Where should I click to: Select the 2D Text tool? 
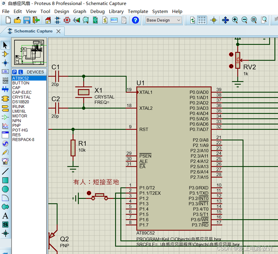pyautogui.click(x=5, y=216)
